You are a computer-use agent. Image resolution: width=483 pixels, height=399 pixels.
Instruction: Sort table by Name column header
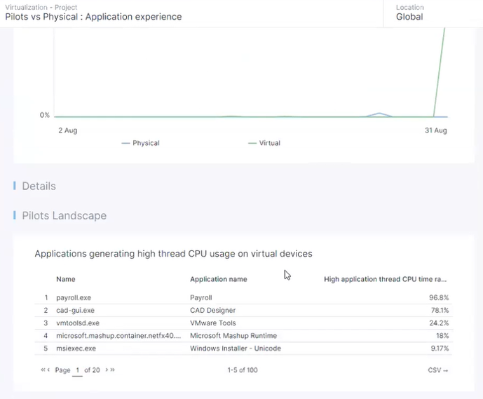point(66,279)
